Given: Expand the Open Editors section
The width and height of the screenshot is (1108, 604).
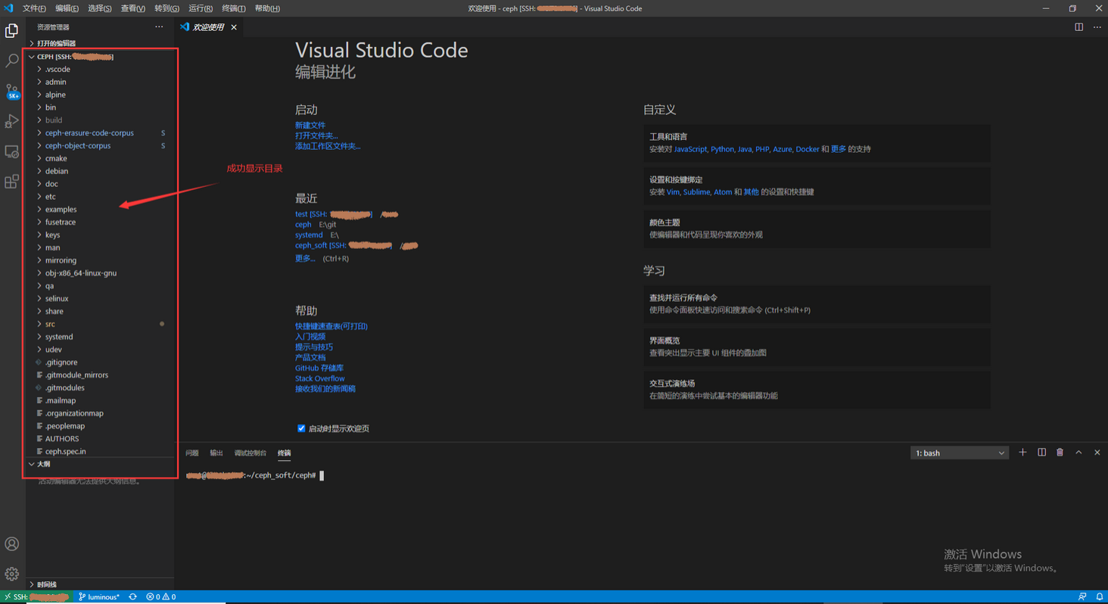Looking at the screenshot, I should coord(100,43).
